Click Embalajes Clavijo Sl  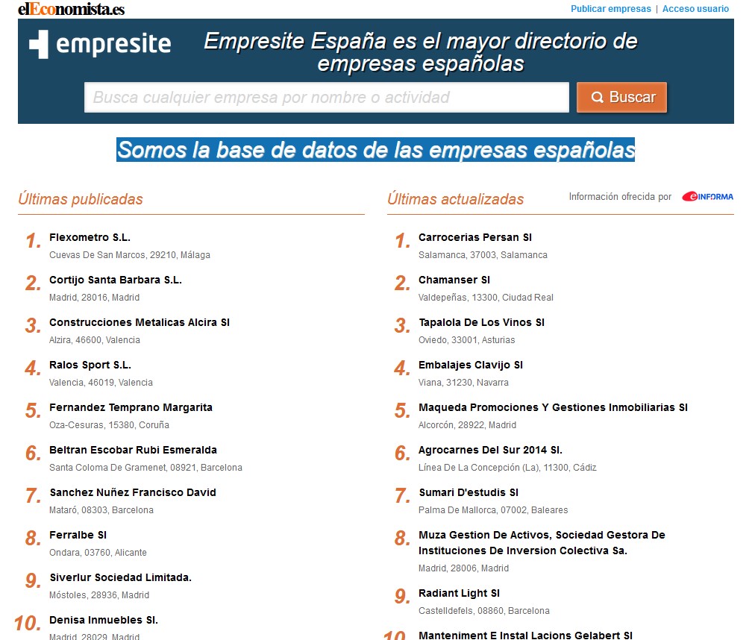click(x=471, y=365)
